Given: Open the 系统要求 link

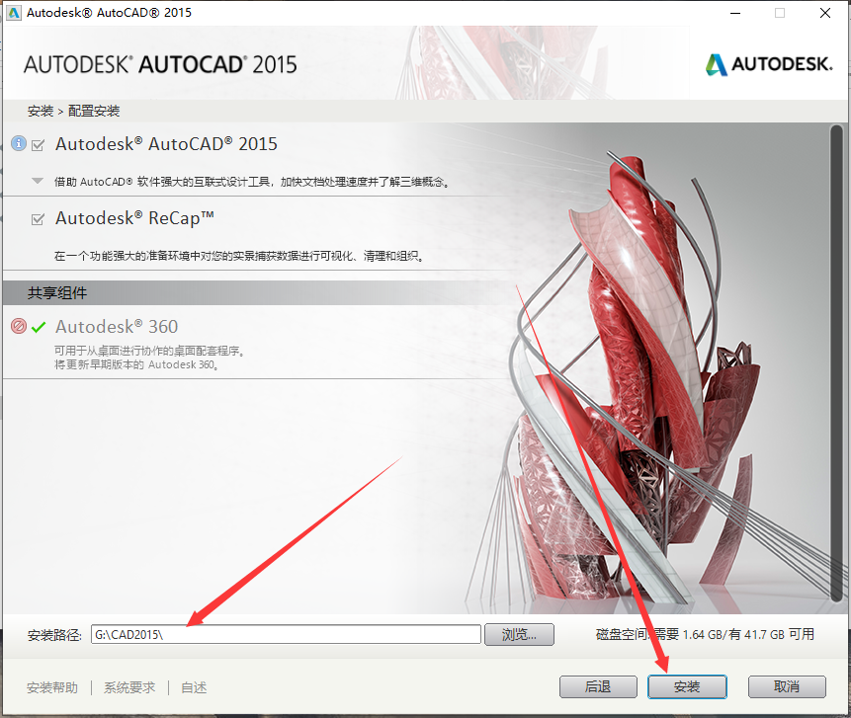Looking at the screenshot, I should click(x=129, y=687).
